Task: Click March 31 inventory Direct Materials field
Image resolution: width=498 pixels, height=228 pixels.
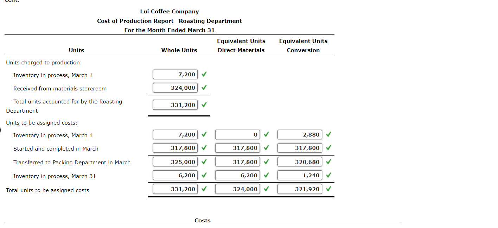Action: (237, 175)
